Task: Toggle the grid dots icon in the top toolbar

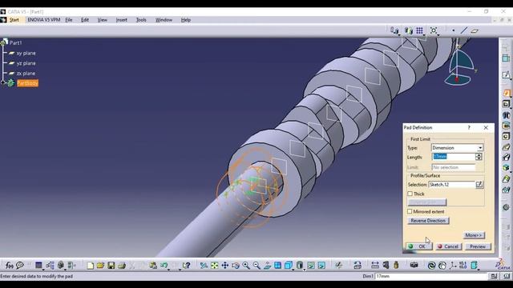Action: 419,30
